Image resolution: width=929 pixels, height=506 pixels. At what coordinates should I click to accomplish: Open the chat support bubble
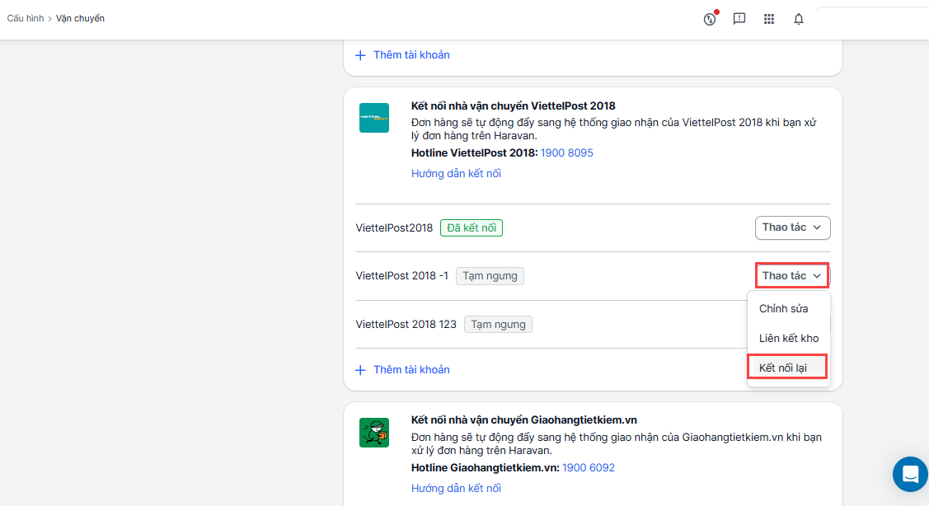coord(910,474)
